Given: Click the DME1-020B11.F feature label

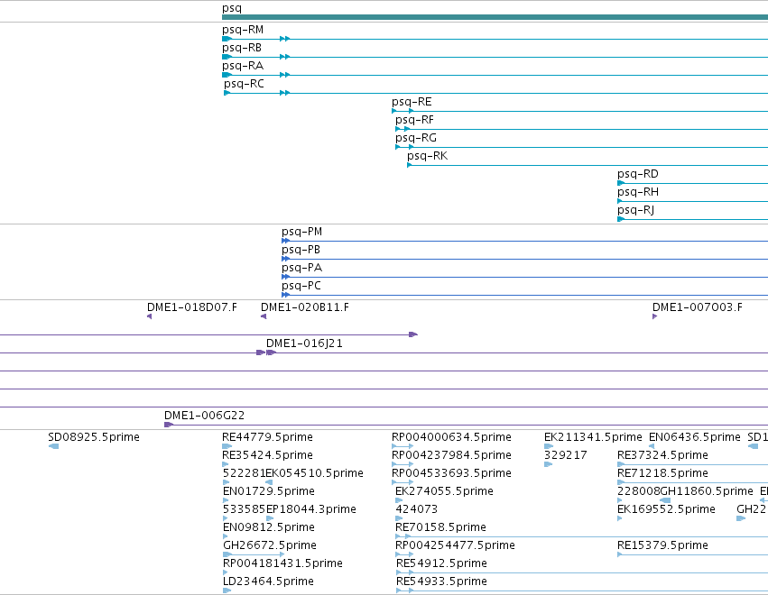Looking at the screenshot, I should (x=305, y=307).
